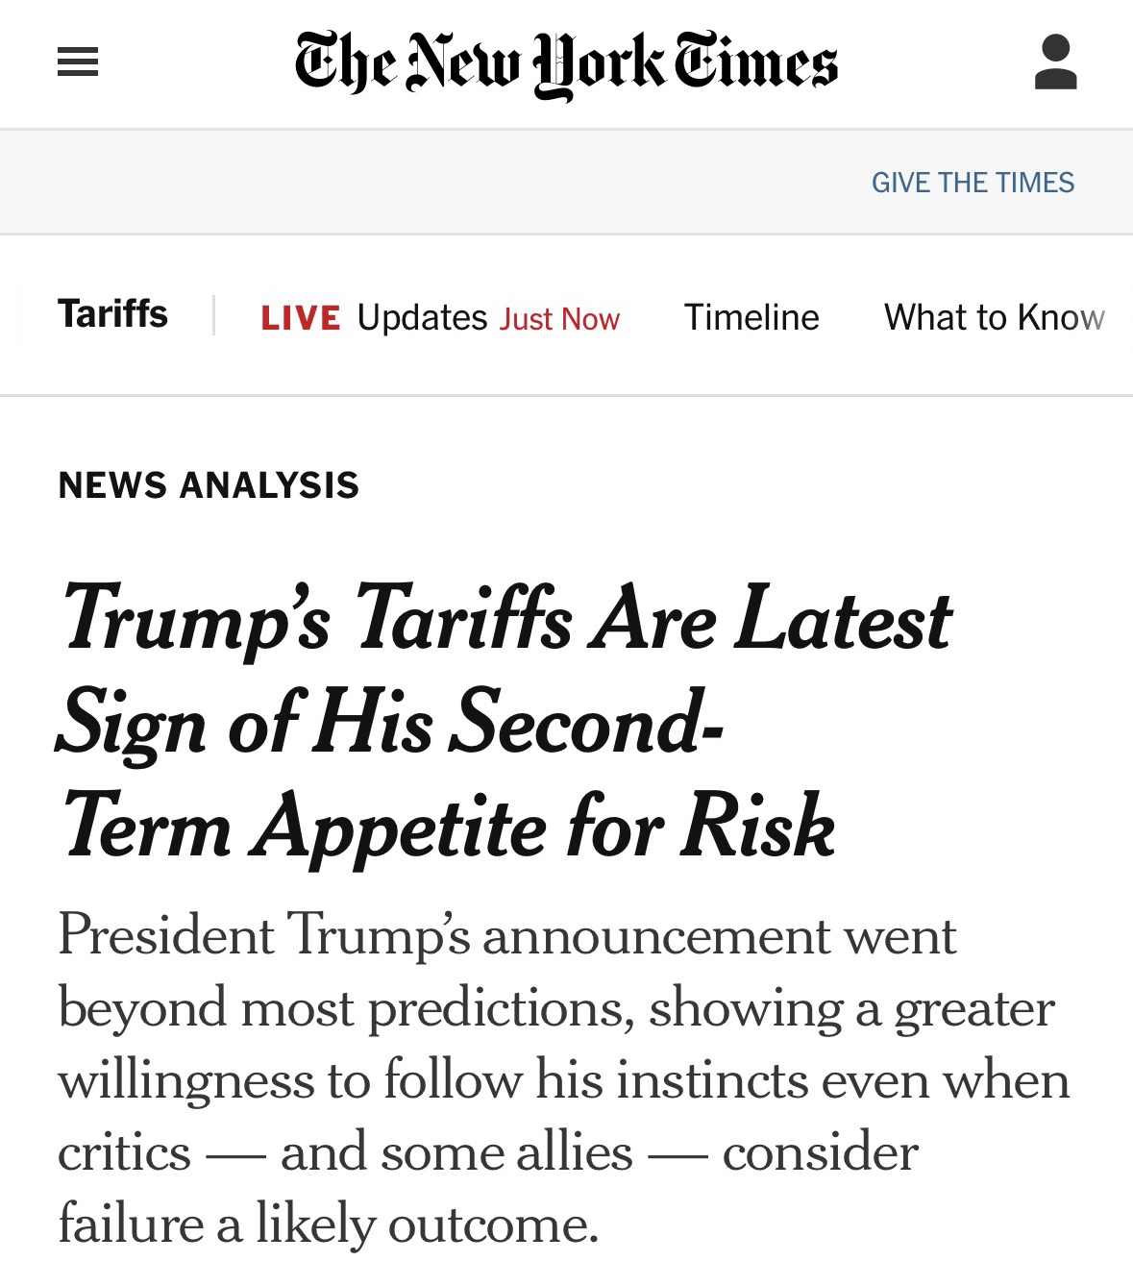1133x1286 pixels.
Task: Select the Tariffs section label
Action: click(x=112, y=314)
